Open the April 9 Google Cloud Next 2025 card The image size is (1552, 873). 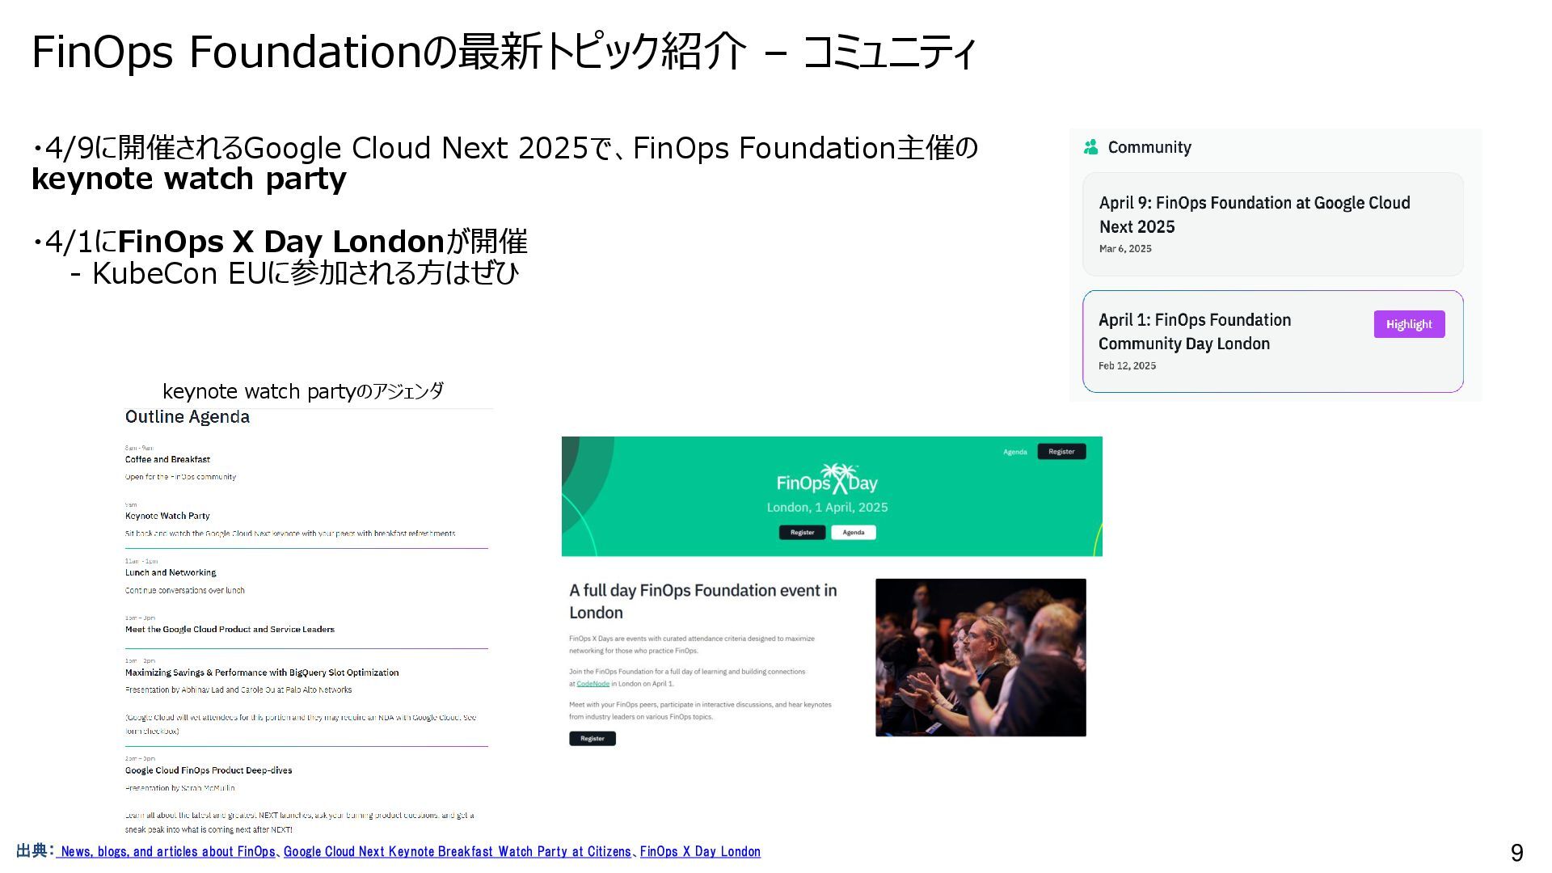(1272, 224)
